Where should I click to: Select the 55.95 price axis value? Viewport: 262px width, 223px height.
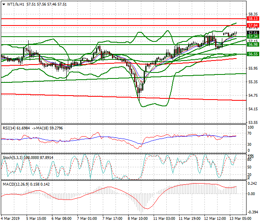253,68
